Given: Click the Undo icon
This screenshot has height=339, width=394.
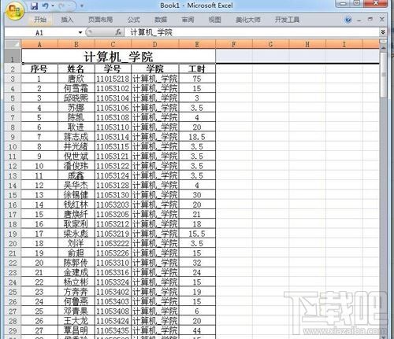Looking at the screenshot, I should (46, 6).
